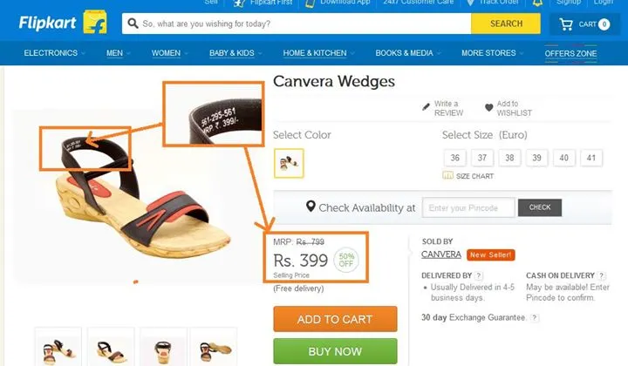This screenshot has height=366, width=628.
Task: Expand the Baby & Kids menu
Action: pos(235,53)
